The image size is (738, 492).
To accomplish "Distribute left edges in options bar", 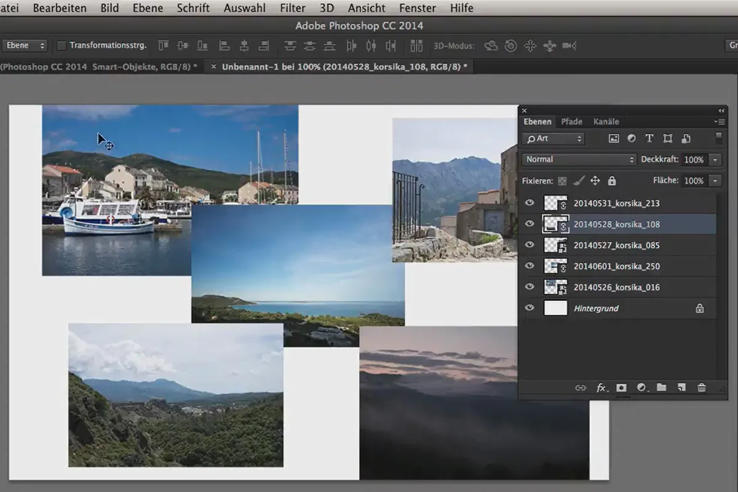I will coord(351,46).
